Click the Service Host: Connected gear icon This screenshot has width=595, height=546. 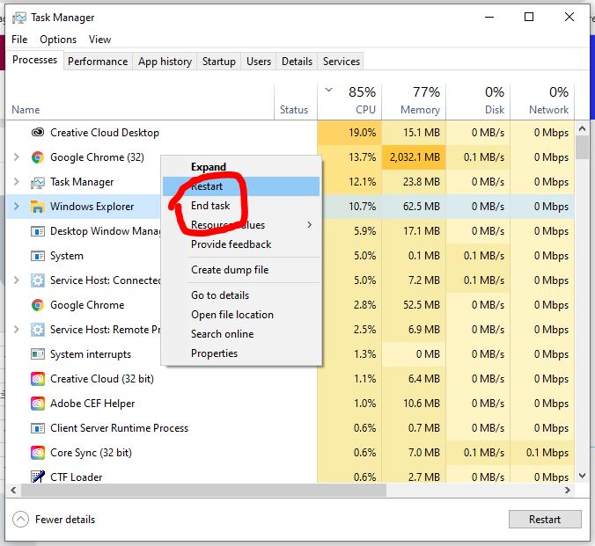click(38, 280)
